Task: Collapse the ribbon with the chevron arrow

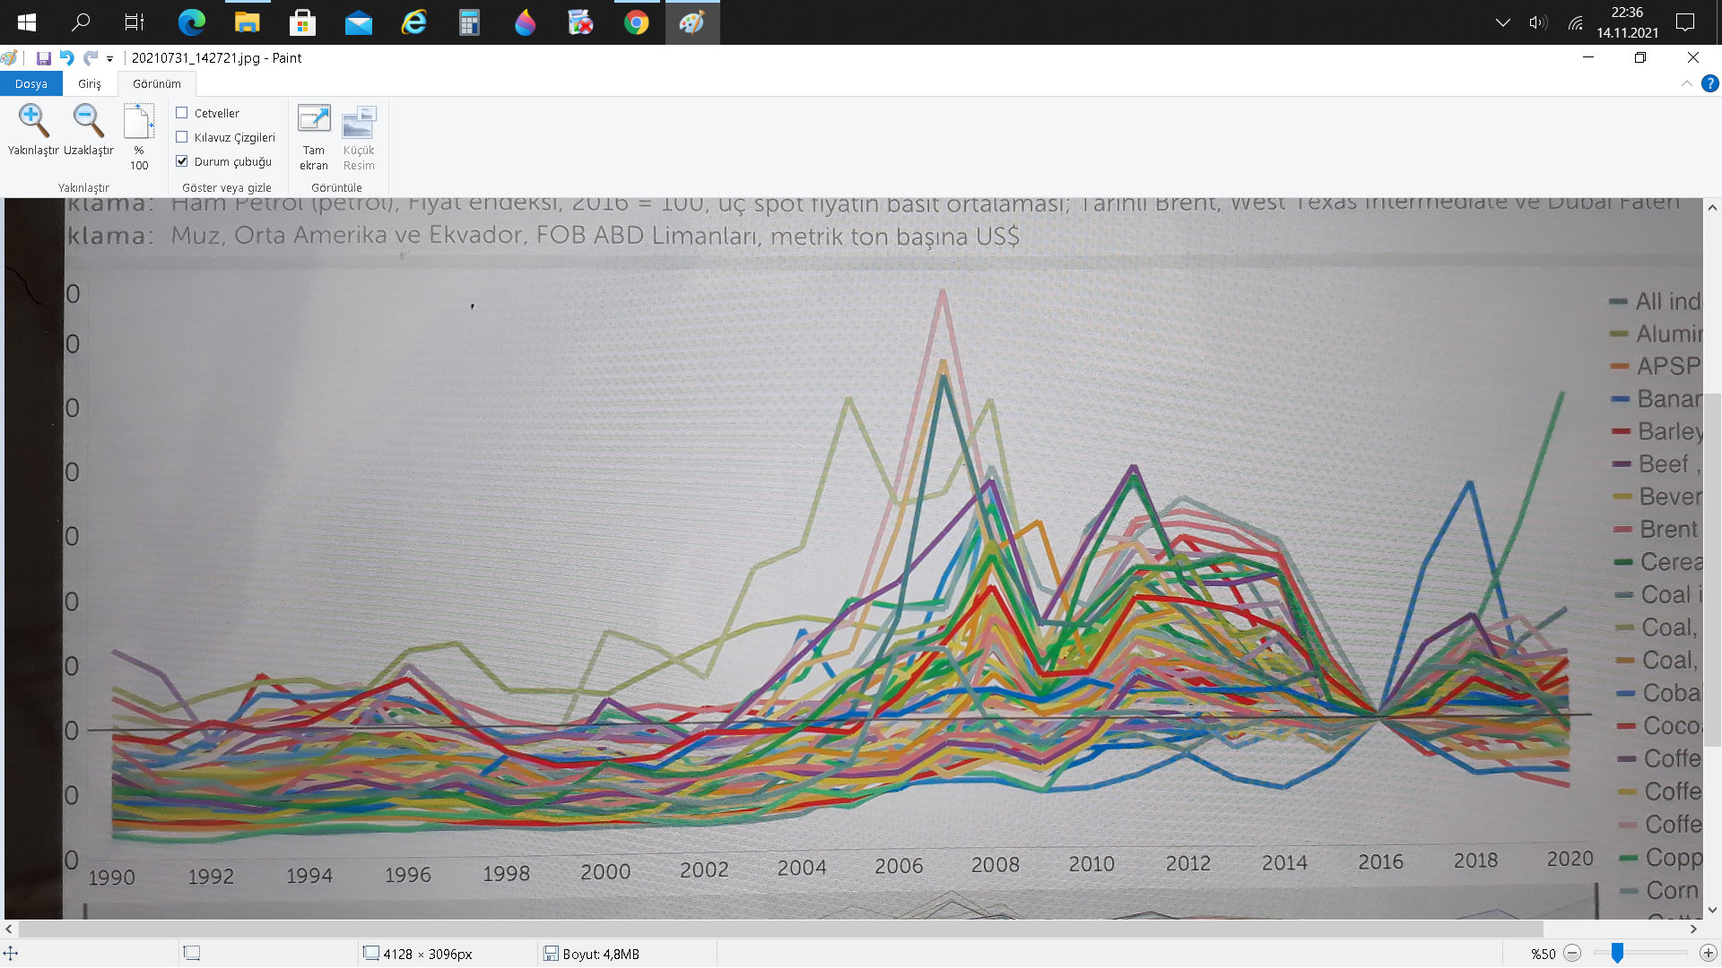Action: coord(1687,83)
